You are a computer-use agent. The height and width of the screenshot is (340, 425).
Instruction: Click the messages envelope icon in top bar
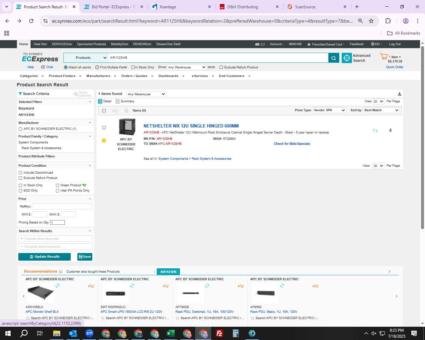(257, 44)
